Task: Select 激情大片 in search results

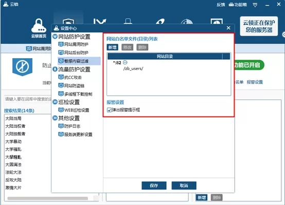Action: 13,187
